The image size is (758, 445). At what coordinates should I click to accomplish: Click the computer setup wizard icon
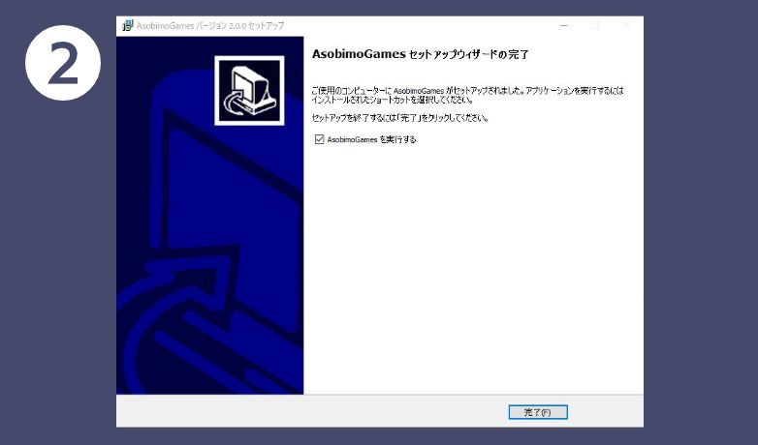coord(249,90)
